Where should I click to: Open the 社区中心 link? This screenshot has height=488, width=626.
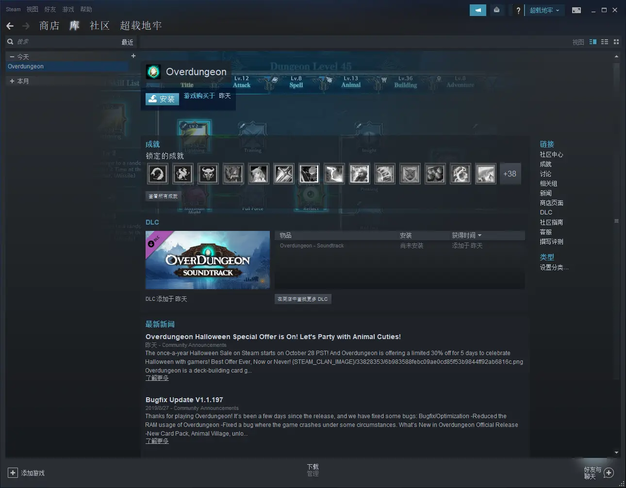[x=551, y=154]
